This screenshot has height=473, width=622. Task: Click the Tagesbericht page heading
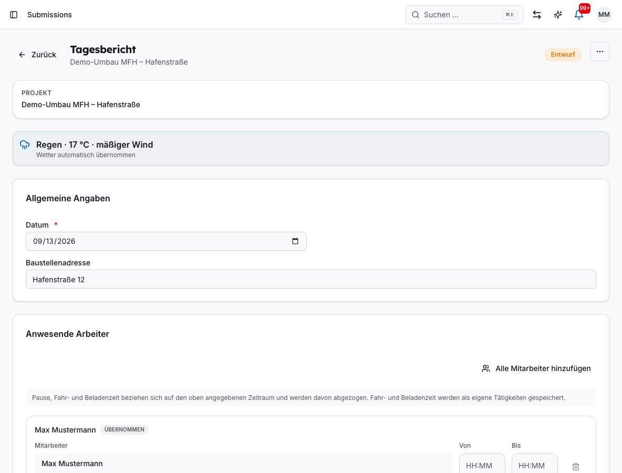point(103,49)
